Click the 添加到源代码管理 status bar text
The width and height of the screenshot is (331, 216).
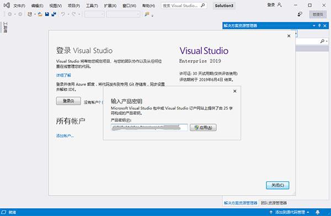click(x=290, y=212)
